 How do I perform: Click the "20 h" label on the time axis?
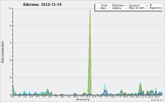137,96
